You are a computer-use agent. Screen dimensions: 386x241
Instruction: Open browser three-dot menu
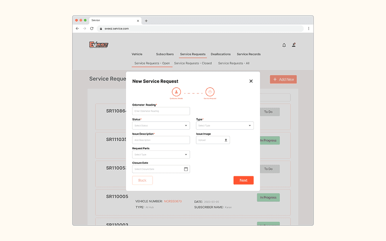(x=308, y=28)
